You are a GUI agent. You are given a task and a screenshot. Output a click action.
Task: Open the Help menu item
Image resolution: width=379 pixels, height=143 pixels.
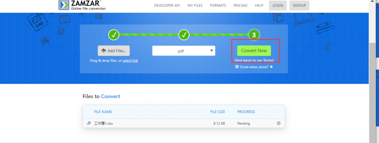click(x=259, y=5)
